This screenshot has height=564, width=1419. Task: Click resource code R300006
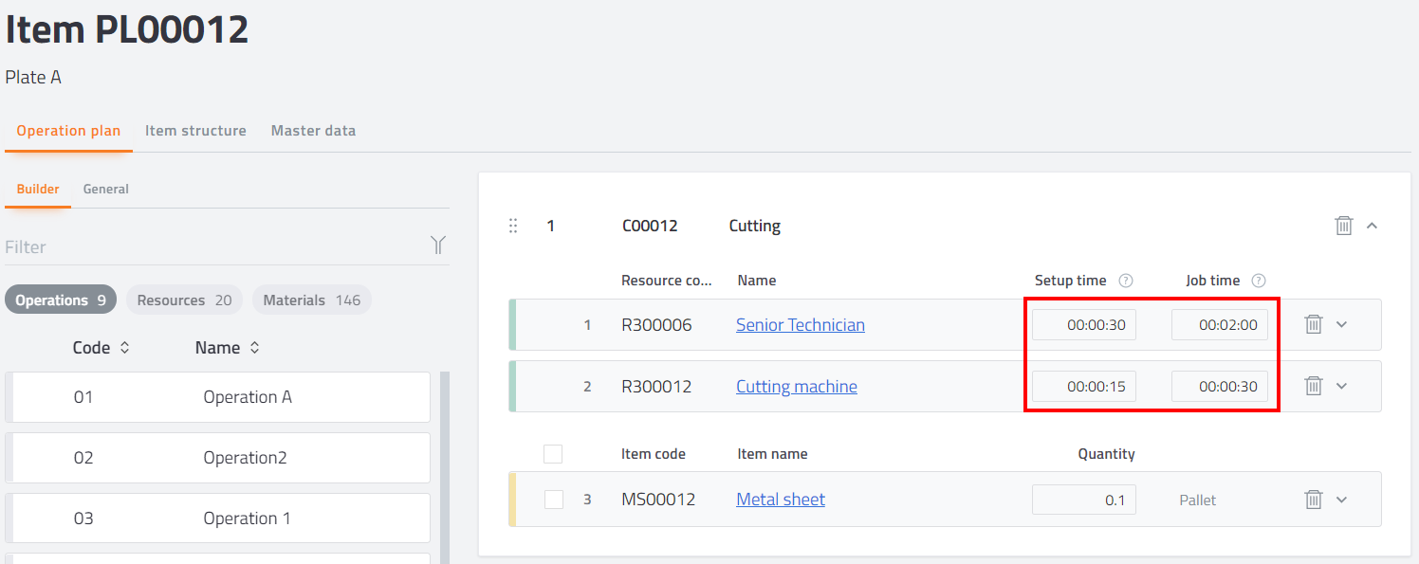656,325
